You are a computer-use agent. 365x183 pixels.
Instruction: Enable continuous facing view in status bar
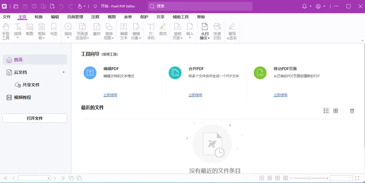(285, 178)
